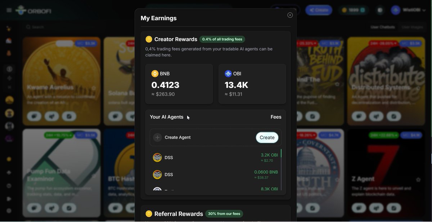Click the 'Your AI Agents' heading

click(x=167, y=117)
